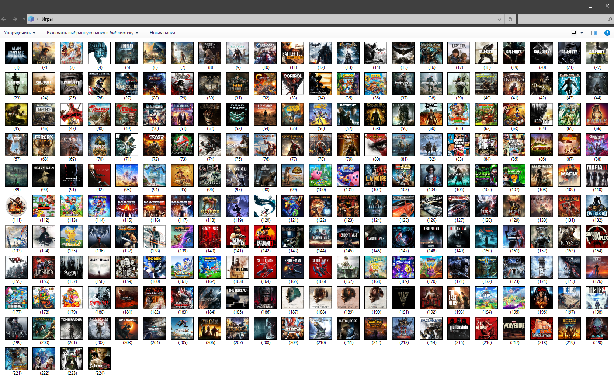Open the Watch Dogs folder (211)
The height and width of the screenshot is (378, 614).
(348, 328)
